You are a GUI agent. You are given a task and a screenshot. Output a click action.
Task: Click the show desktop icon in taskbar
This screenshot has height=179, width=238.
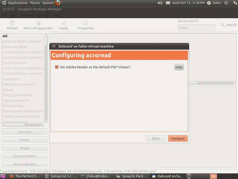[x=3, y=176]
